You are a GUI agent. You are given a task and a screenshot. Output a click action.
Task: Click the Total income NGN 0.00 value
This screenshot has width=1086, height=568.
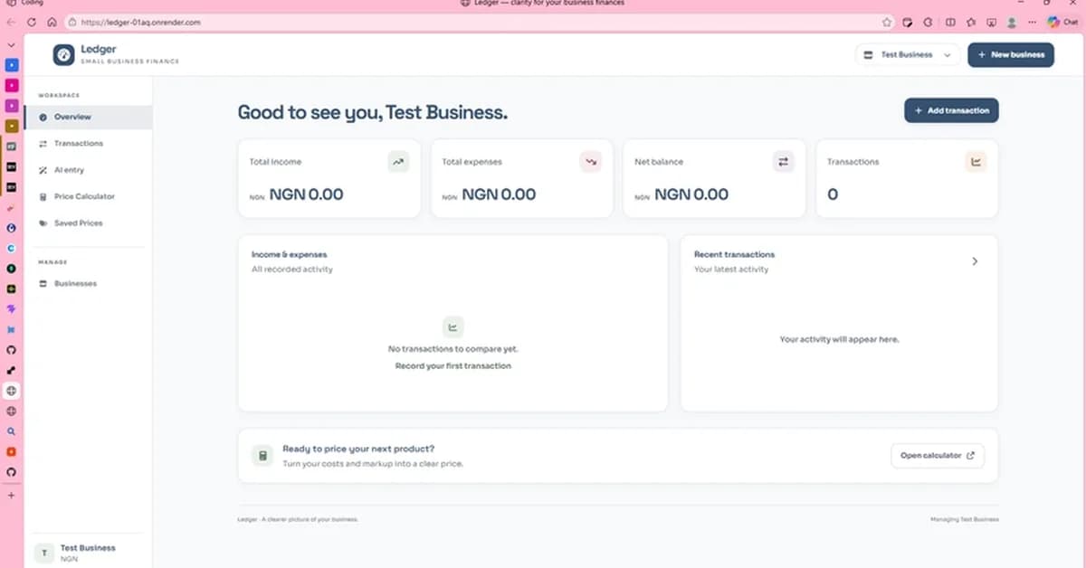click(306, 194)
